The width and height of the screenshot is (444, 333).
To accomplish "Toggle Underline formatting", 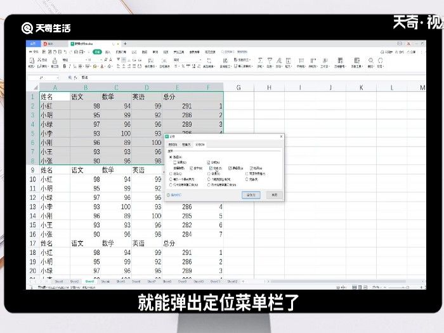I will click(x=75, y=66).
